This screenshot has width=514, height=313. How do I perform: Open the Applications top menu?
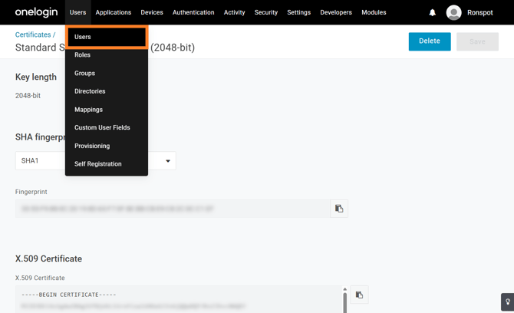[114, 12]
